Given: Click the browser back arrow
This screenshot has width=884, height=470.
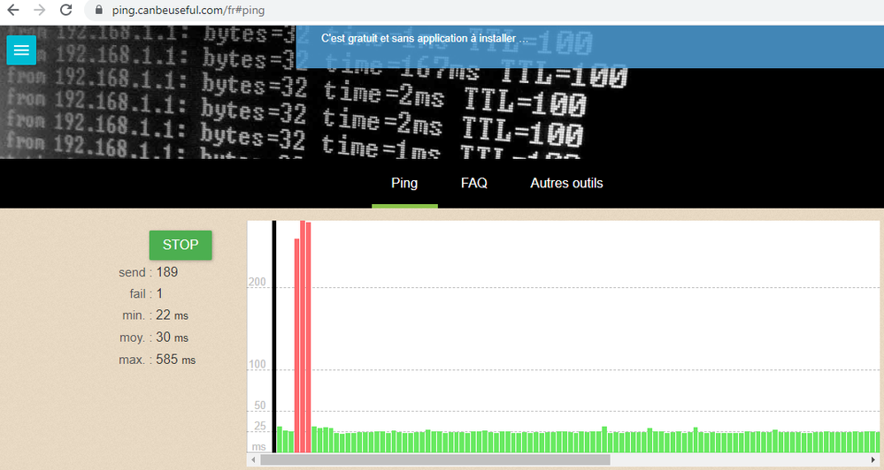Looking at the screenshot, I should 12,11.
